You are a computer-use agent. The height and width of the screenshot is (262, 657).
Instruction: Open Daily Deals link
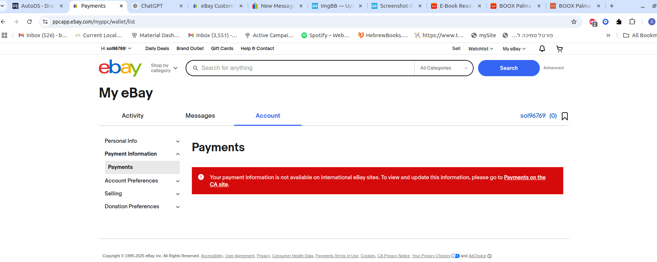coord(157,49)
